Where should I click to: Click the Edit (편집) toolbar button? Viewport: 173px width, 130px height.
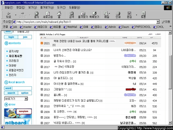[x=129, y=15]
